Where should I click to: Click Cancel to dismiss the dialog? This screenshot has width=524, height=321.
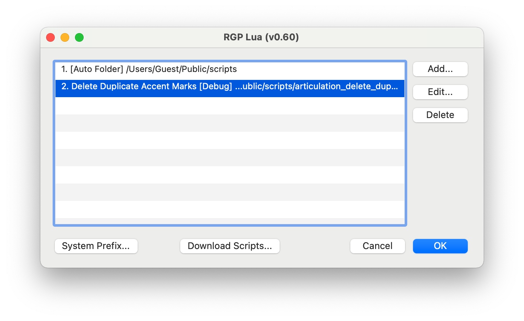pyautogui.click(x=377, y=246)
